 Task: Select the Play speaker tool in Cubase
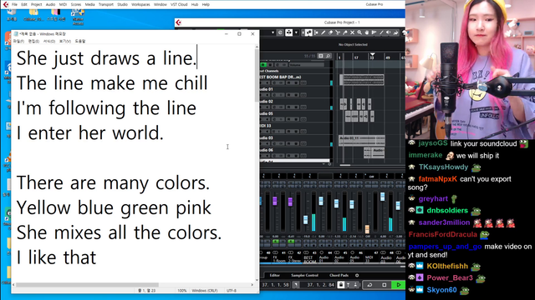[x=388, y=32]
